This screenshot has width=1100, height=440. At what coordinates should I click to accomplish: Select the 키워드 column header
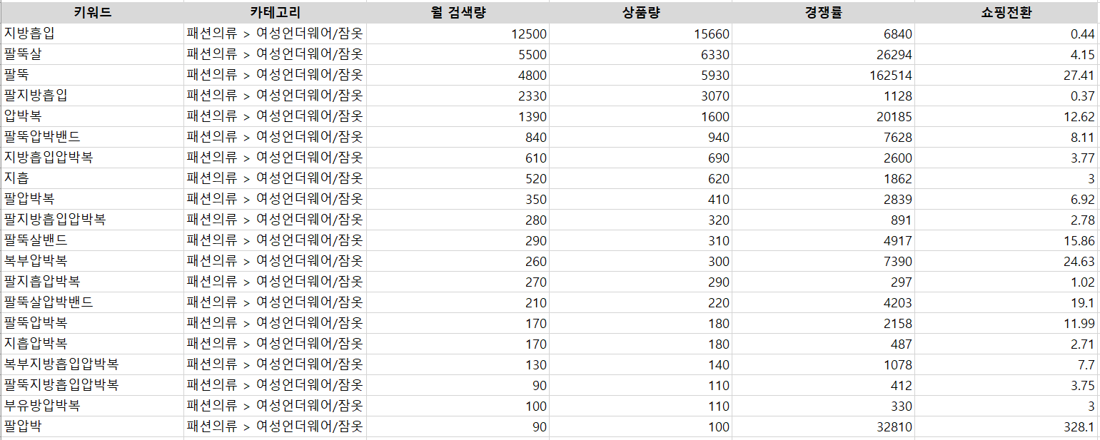tap(92, 13)
